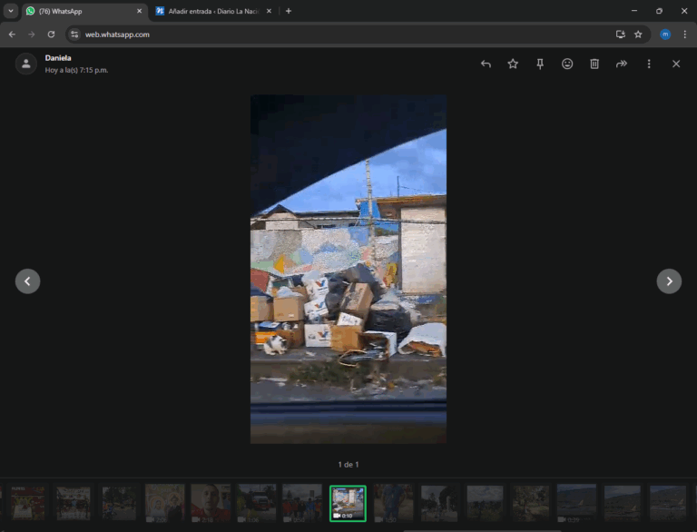Select the green-highlighted video thumbnail

pyautogui.click(x=348, y=502)
